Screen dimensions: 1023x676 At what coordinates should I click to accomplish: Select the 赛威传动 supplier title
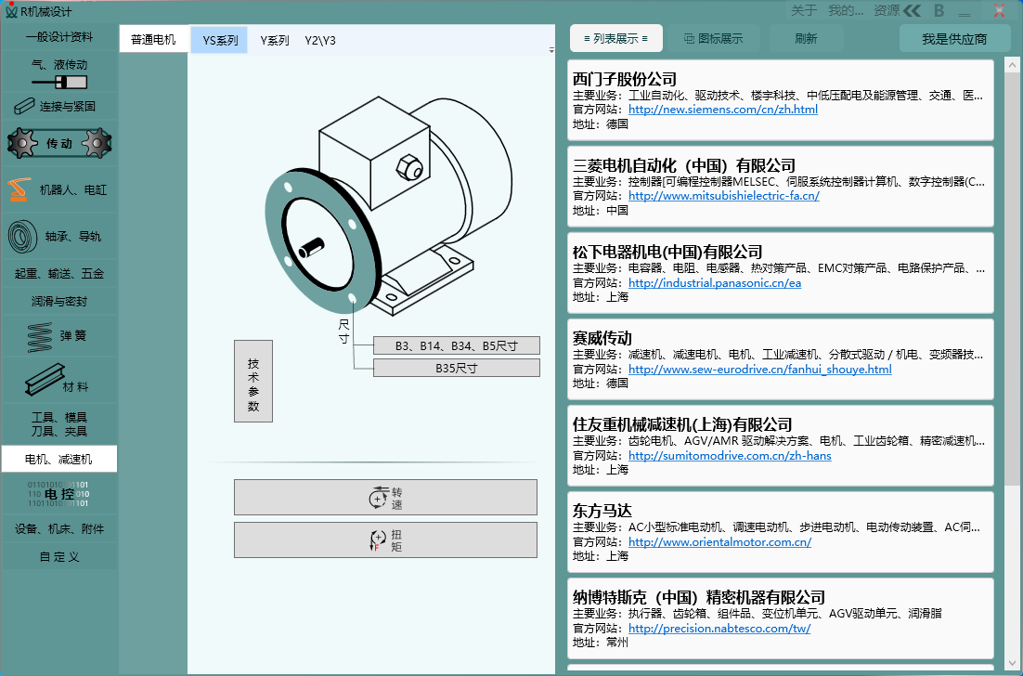[602, 338]
